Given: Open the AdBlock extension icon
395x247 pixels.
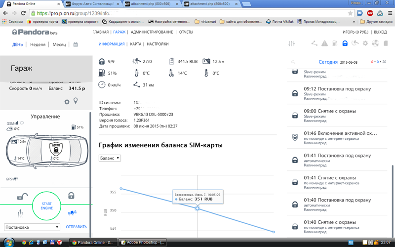Looking at the screenshot, I should click(370, 13).
